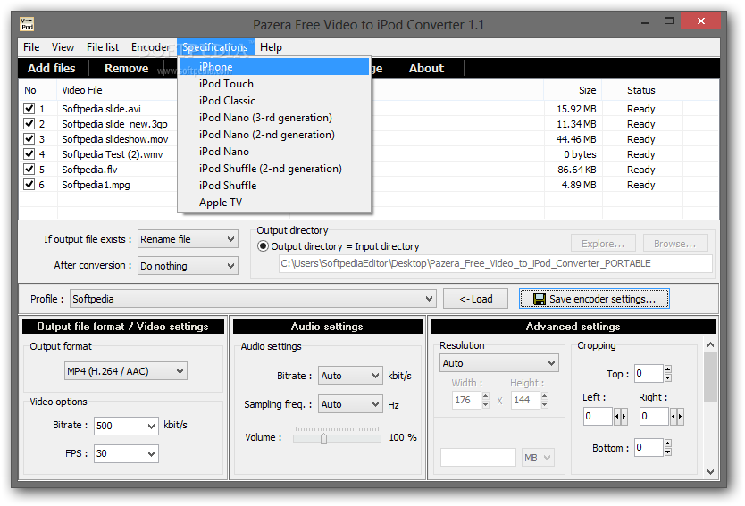Select iPod Nano (3-rd generation)

pyautogui.click(x=274, y=118)
